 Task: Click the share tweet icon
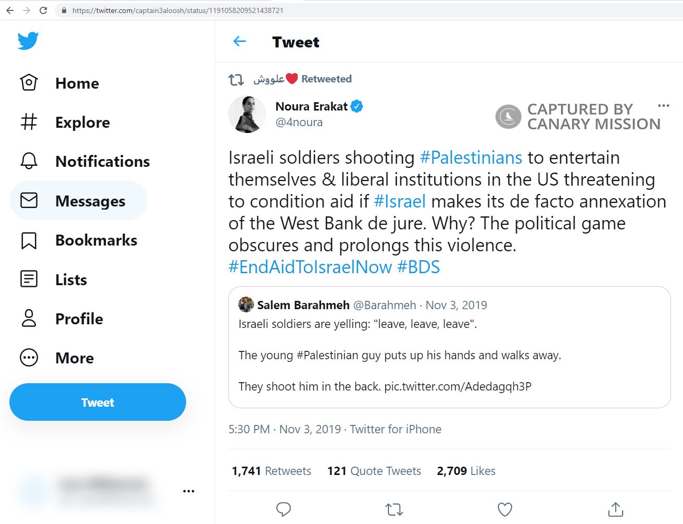[615, 509]
